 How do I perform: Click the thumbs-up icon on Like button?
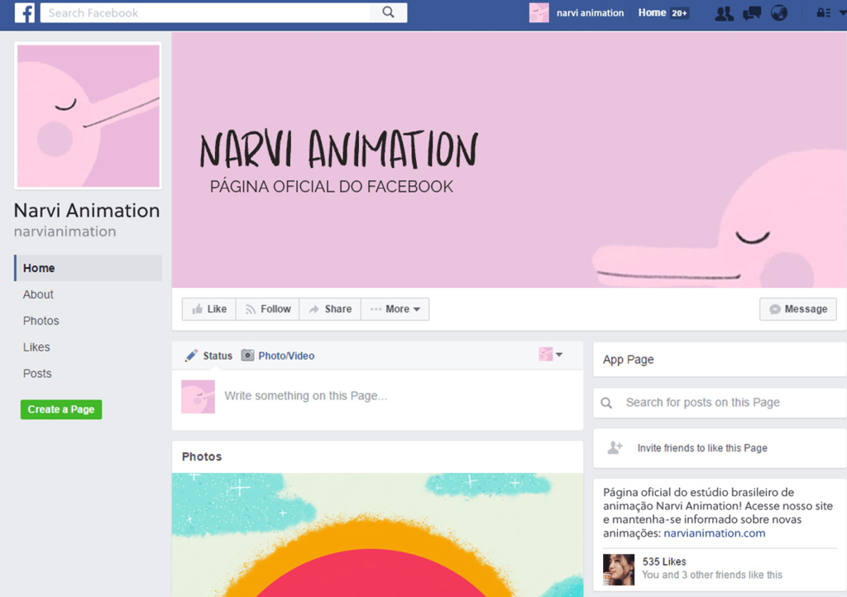(x=197, y=308)
